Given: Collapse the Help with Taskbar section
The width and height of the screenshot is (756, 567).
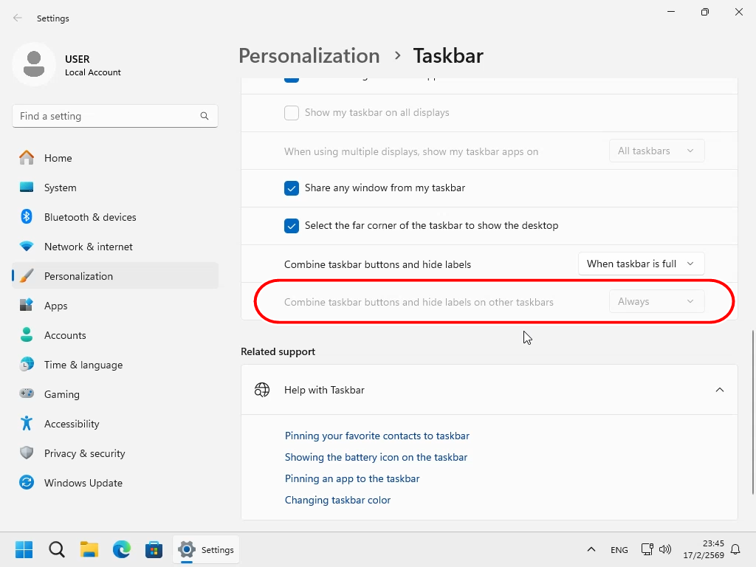Looking at the screenshot, I should click(719, 390).
